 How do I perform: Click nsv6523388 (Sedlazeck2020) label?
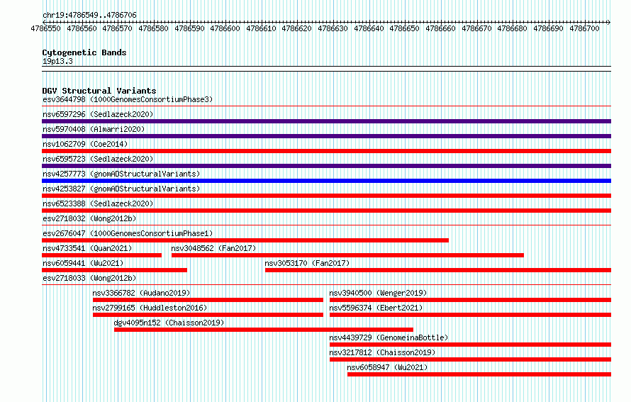point(98,203)
